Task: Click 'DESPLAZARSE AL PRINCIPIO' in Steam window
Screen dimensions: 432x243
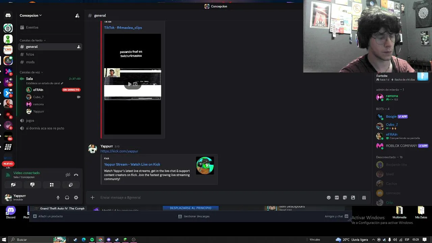Action: [x=191, y=208]
